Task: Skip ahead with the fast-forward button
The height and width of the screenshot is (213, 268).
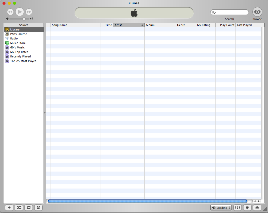Action: point(29,12)
